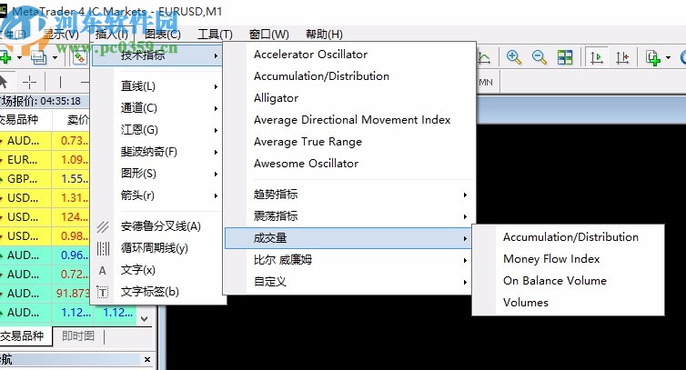686x370 pixels.
Task: Choose On Balance Volume indicator
Action: (x=555, y=281)
